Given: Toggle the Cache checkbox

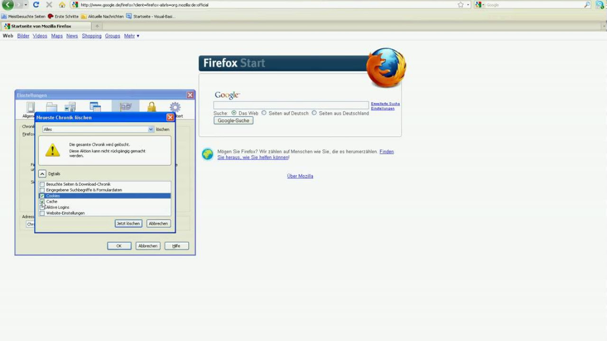Looking at the screenshot, I should (42, 201).
